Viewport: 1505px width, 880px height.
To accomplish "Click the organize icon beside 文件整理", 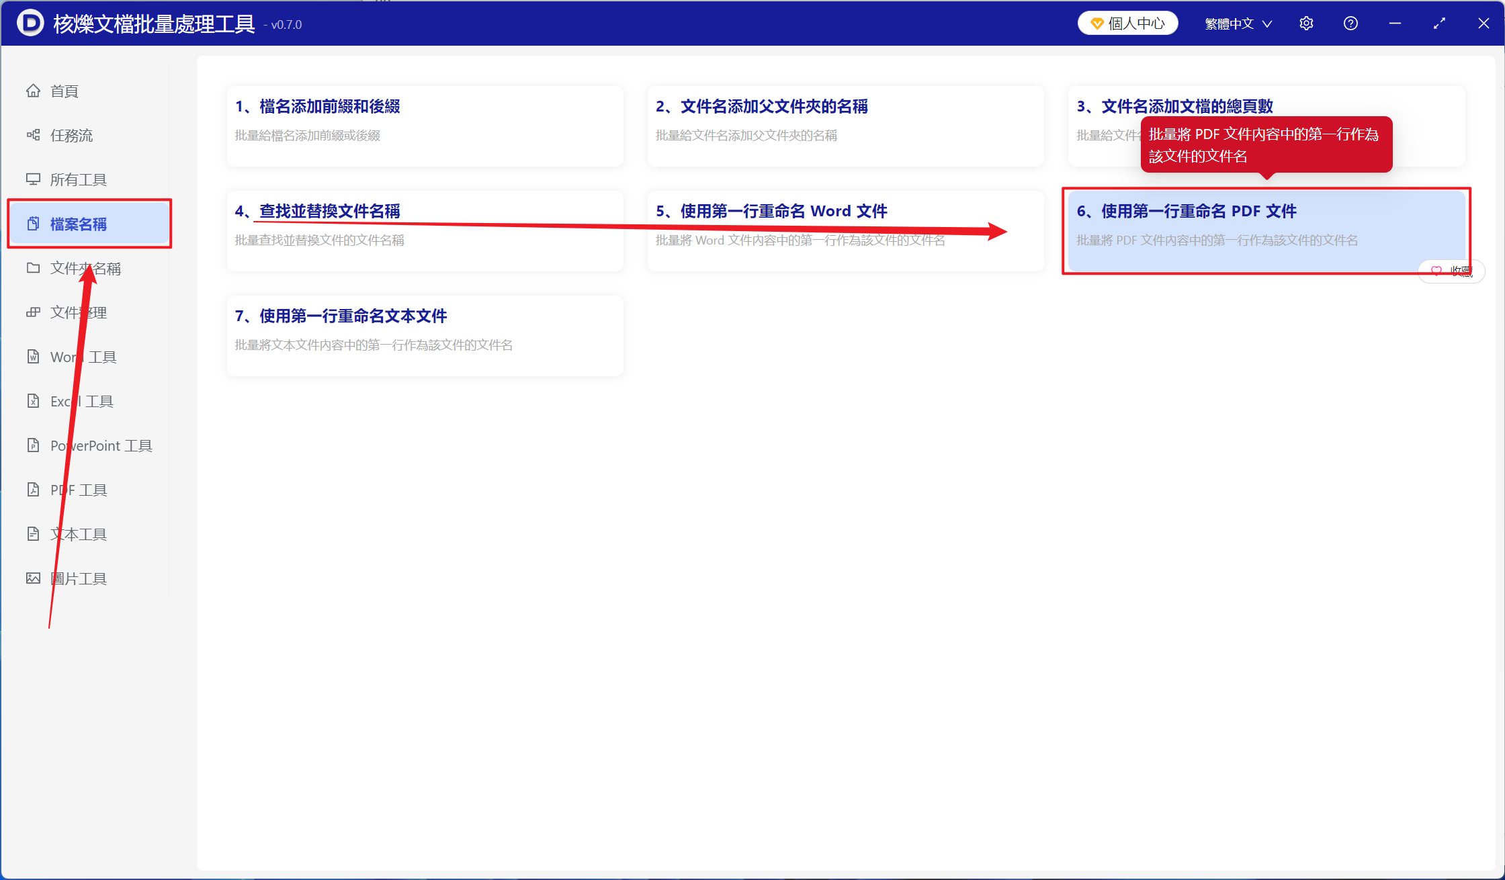I will tap(33, 312).
